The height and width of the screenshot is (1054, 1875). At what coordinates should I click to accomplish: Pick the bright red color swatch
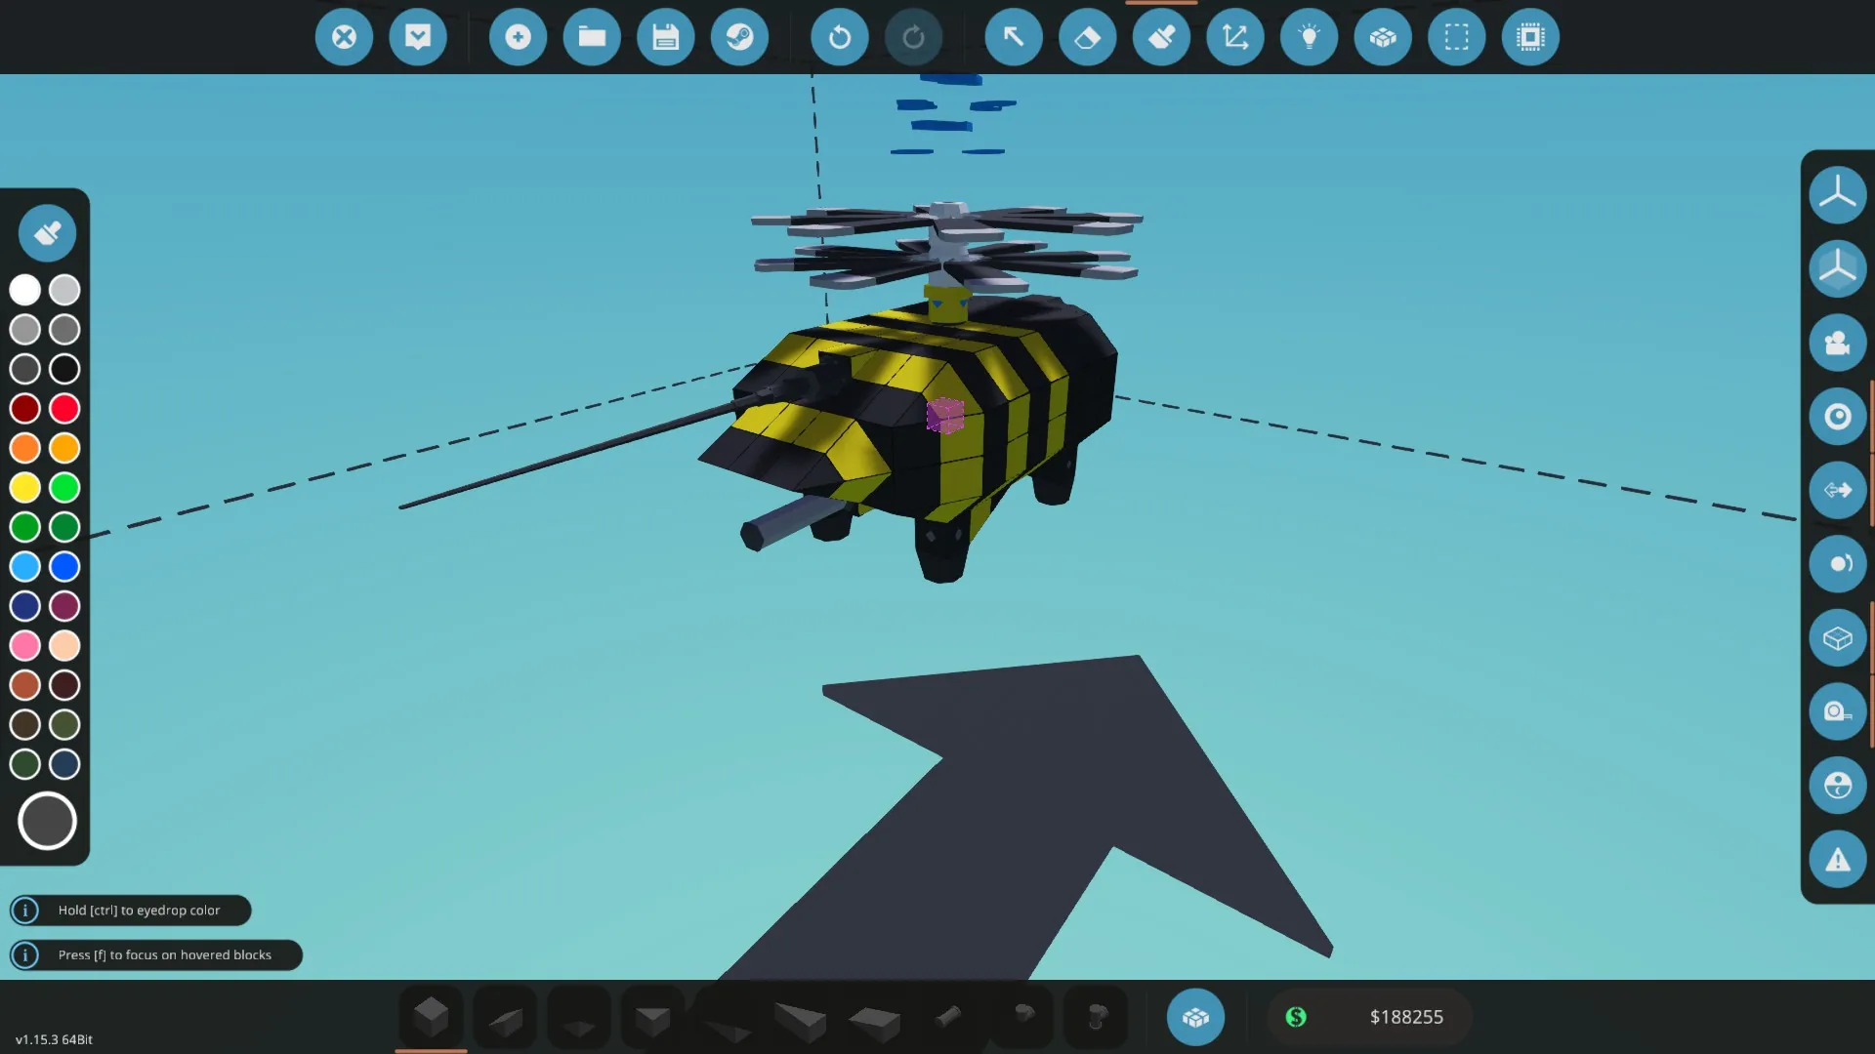coord(64,408)
